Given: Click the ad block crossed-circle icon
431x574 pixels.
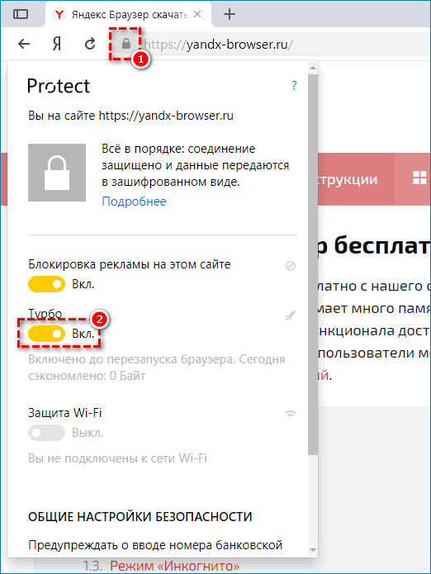Looking at the screenshot, I should tap(291, 266).
